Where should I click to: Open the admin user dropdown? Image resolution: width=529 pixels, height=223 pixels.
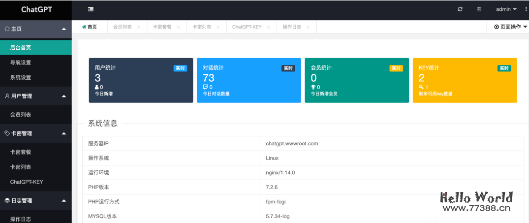506,9
